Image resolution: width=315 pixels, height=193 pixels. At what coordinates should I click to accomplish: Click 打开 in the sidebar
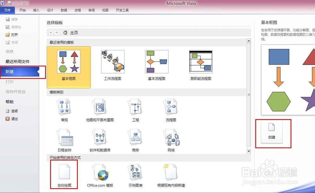coord(12,35)
